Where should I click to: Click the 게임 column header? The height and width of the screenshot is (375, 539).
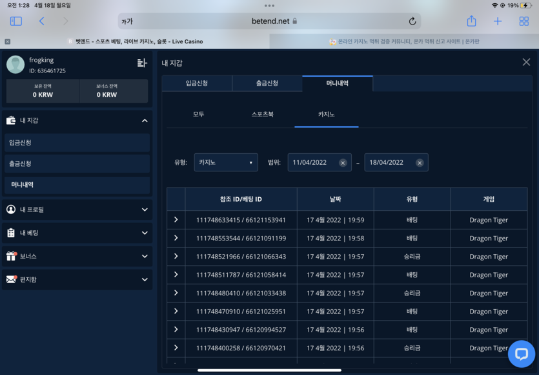coord(489,199)
